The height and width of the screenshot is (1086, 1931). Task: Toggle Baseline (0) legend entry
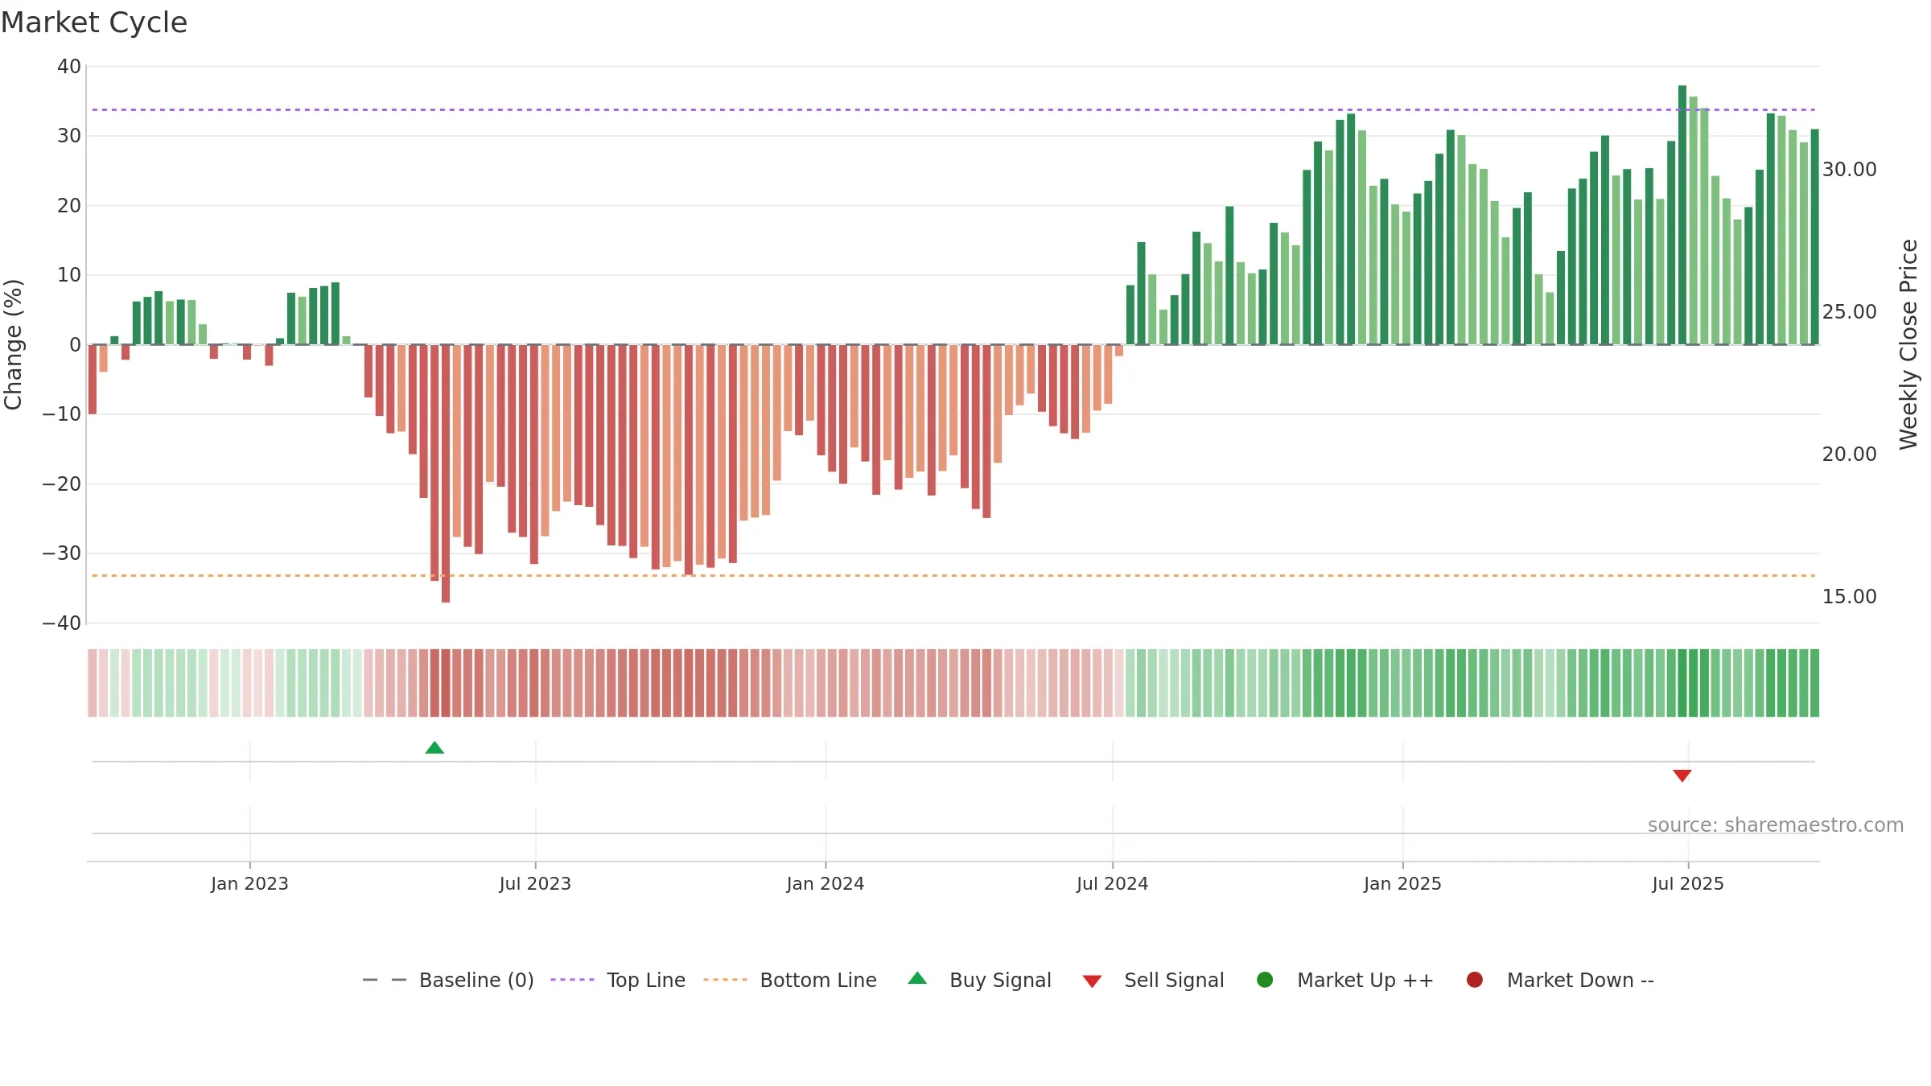[448, 980]
